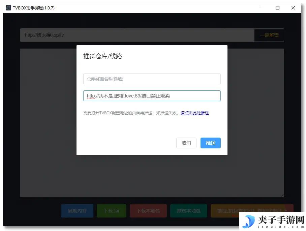This screenshot has width=306, height=231.
Task: Close the TVBOX助手 window
Action: [293, 8]
